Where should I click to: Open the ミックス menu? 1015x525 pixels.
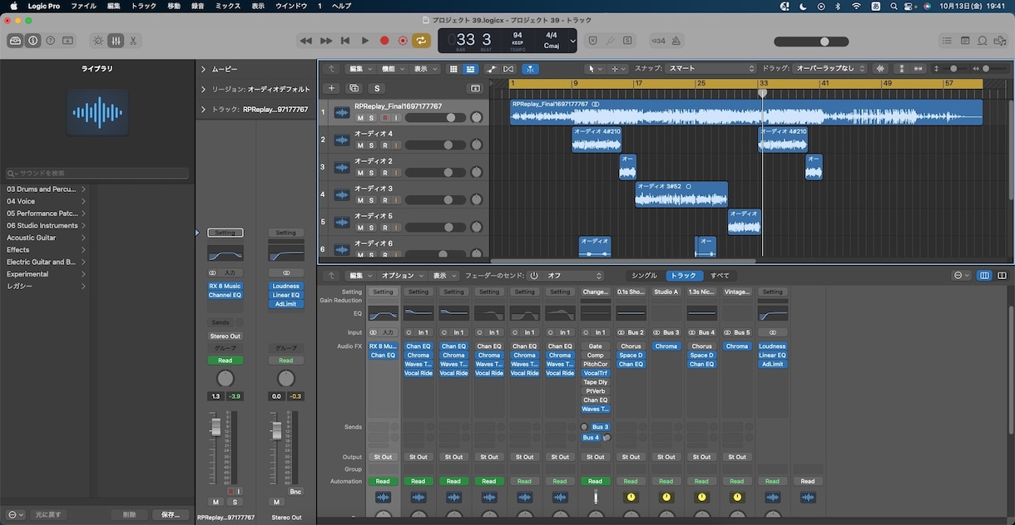pyautogui.click(x=228, y=6)
